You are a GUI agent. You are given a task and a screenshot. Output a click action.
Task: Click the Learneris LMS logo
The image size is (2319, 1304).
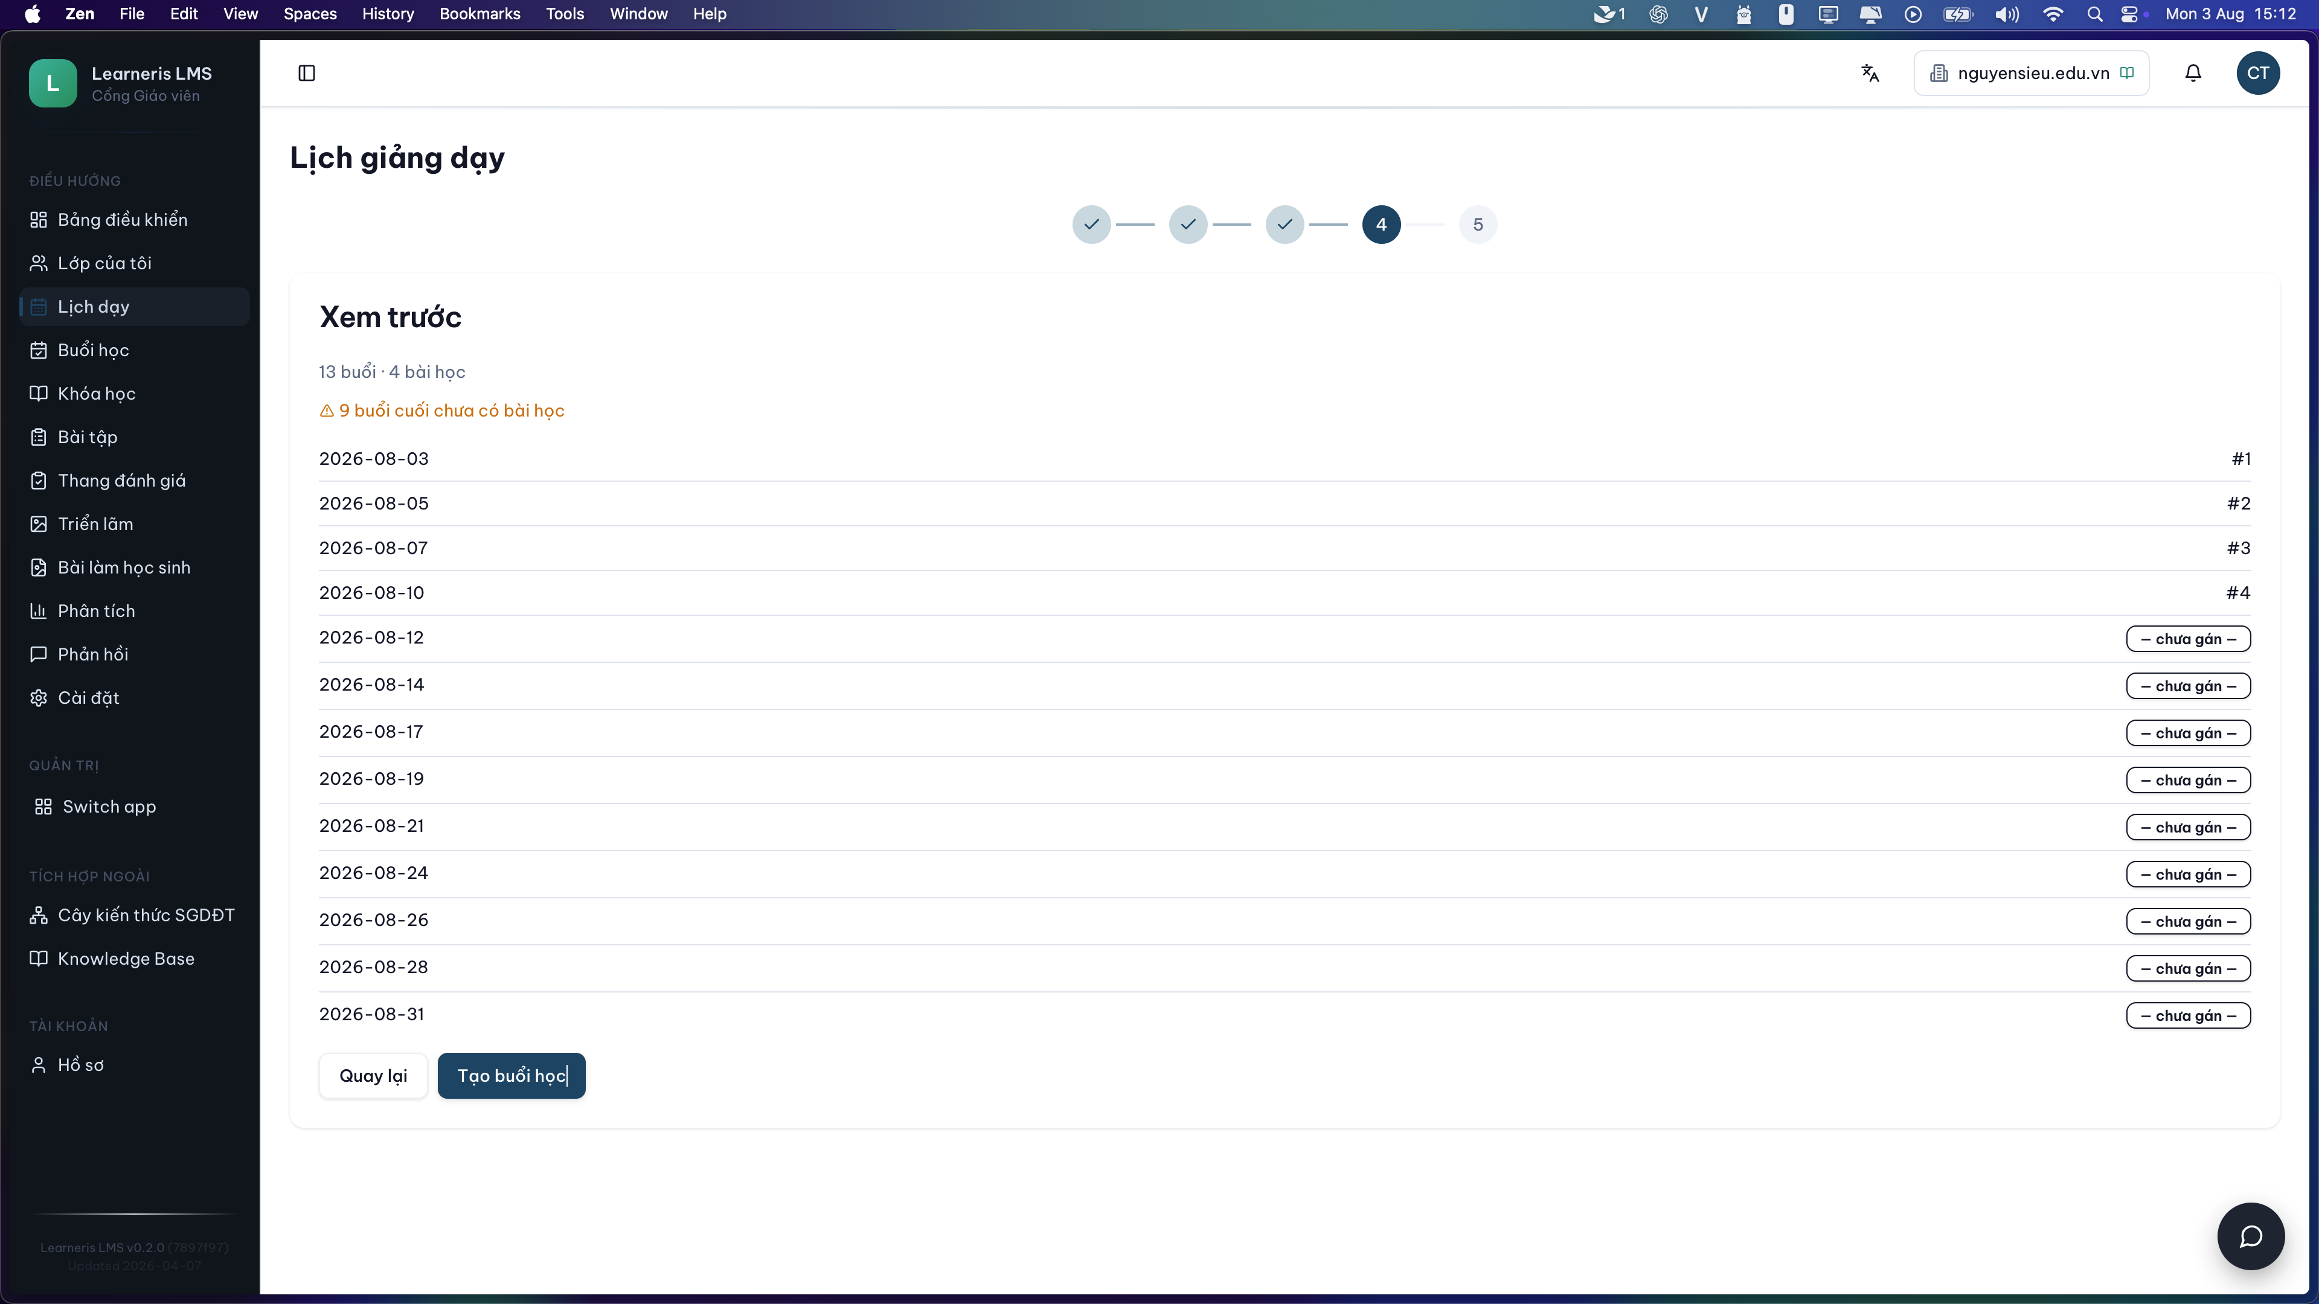[52, 84]
